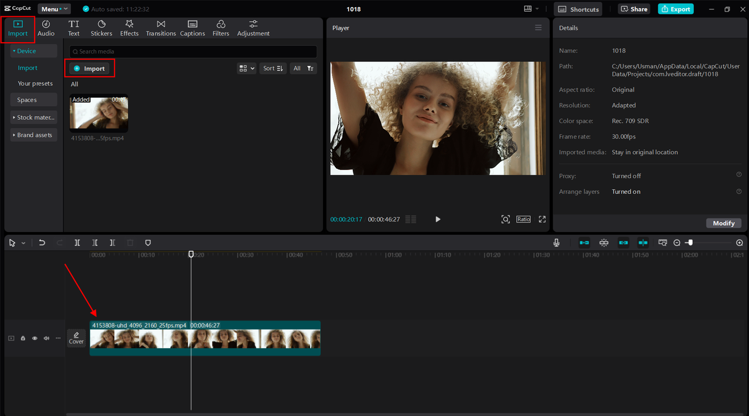
Task: Click the track type icon beside lock
Action: (11, 338)
